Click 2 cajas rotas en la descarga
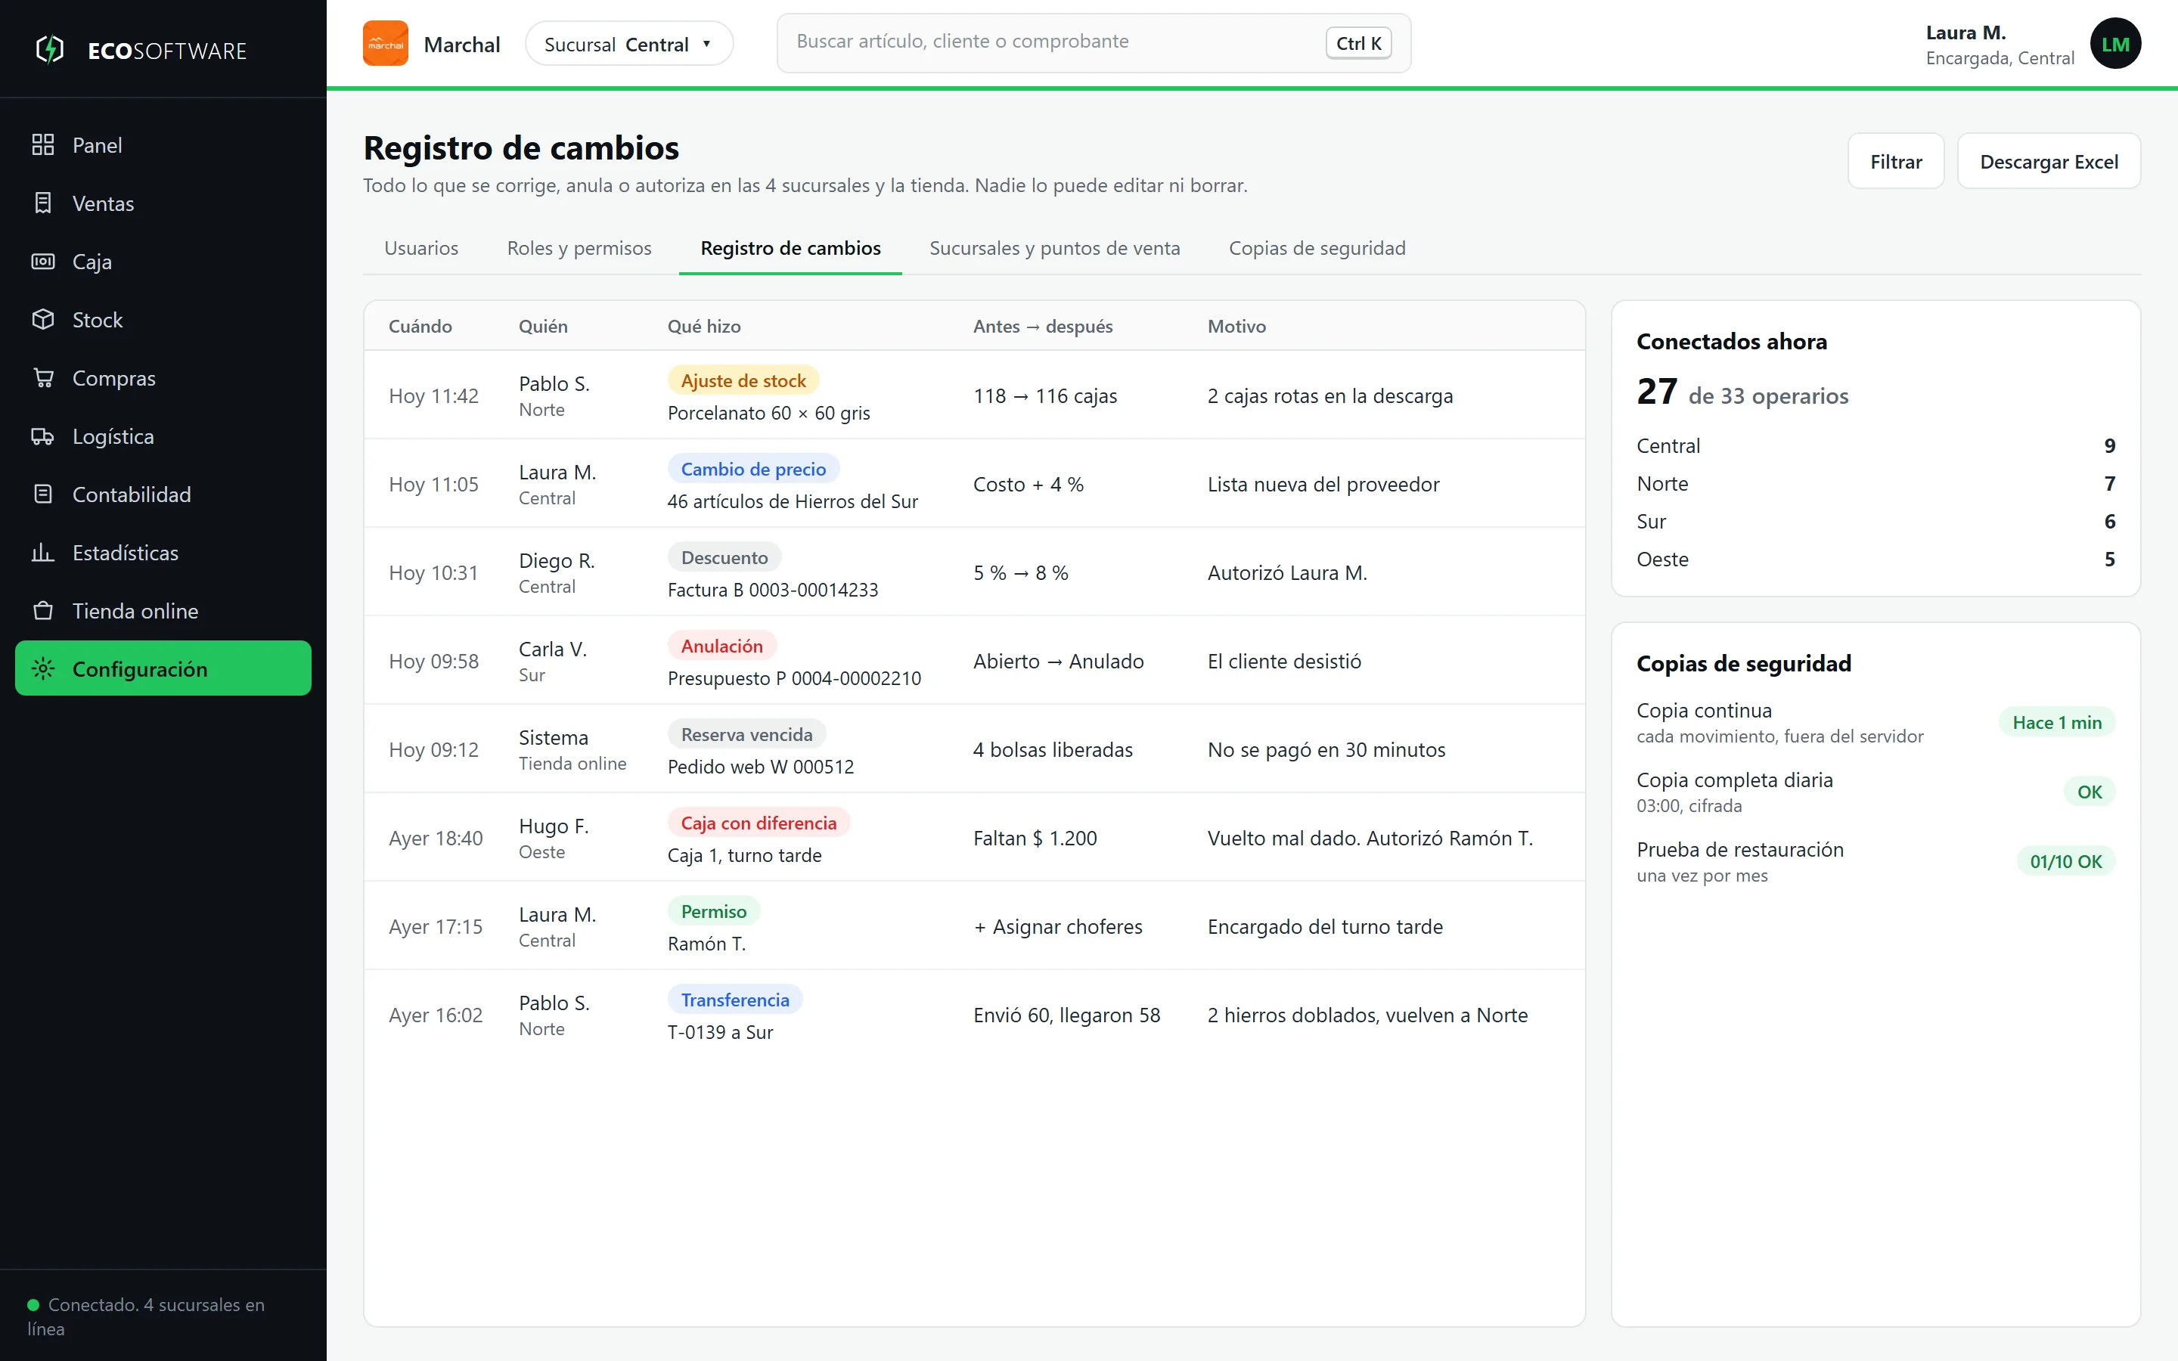The height and width of the screenshot is (1361, 2178). coord(1330,396)
